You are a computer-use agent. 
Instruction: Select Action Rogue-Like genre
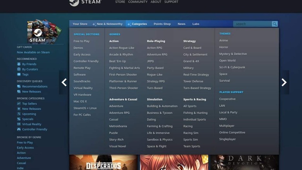pos(122,48)
